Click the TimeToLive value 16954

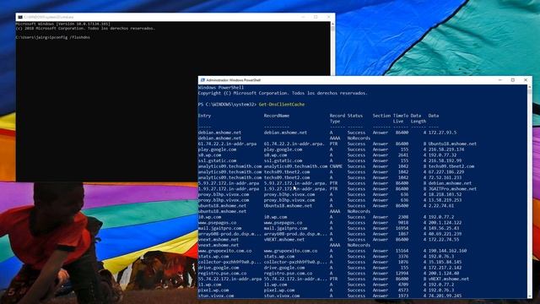point(402,228)
